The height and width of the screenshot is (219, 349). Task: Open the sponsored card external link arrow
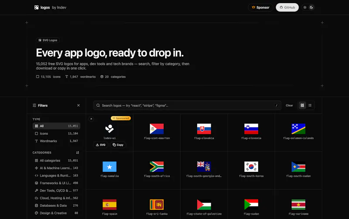pos(91,119)
